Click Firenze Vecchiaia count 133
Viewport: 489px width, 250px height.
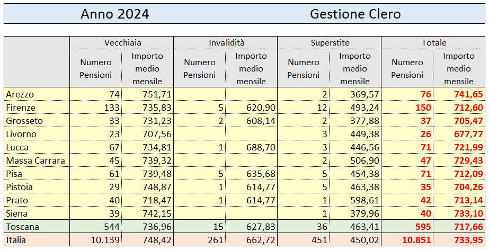(112, 108)
